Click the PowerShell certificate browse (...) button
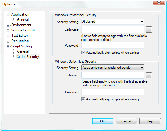The height and width of the screenshot is (131, 167). click(x=149, y=30)
